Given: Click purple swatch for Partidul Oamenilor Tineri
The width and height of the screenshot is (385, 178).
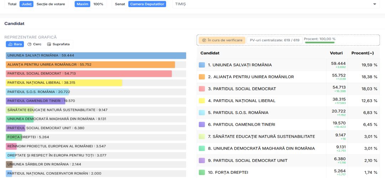Looking at the screenshot, I should (202, 125).
